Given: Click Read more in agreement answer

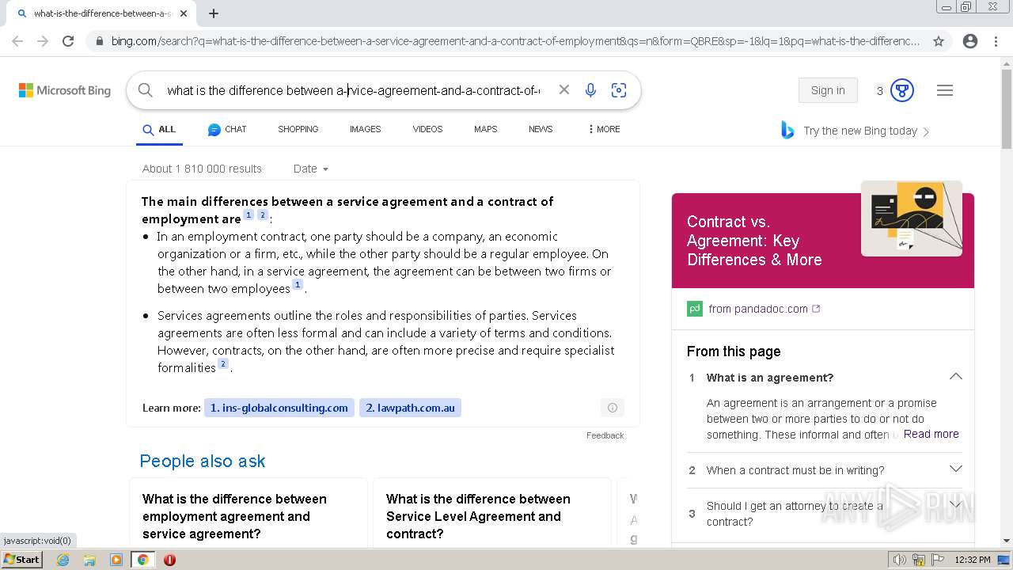Looking at the screenshot, I should [x=931, y=434].
